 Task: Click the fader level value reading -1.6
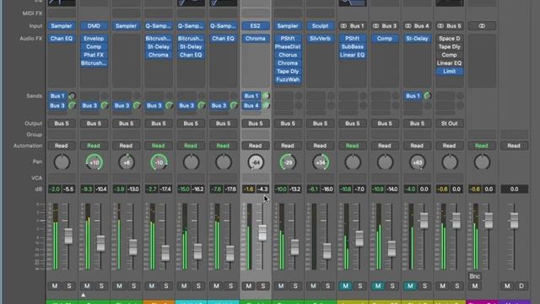[248, 189]
